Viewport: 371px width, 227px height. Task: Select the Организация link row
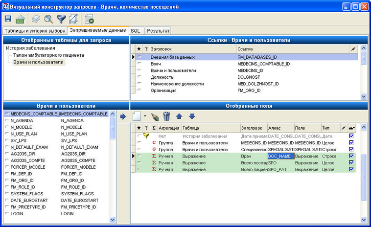click(247, 91)
